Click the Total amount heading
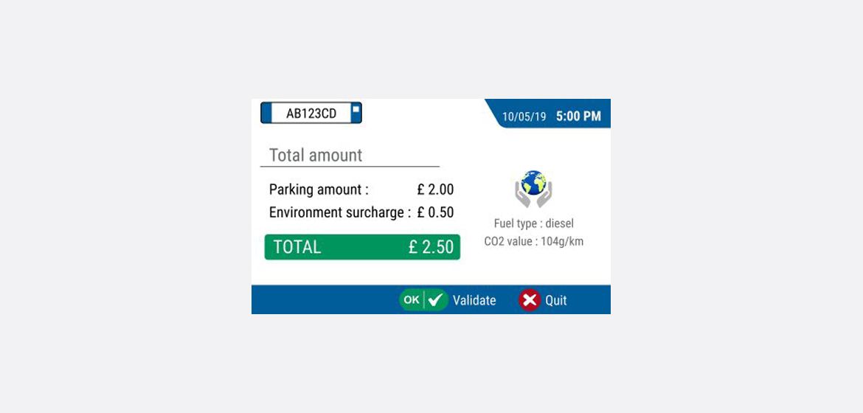This screenshot has width=863, height=413. click(x=316, y=156)
